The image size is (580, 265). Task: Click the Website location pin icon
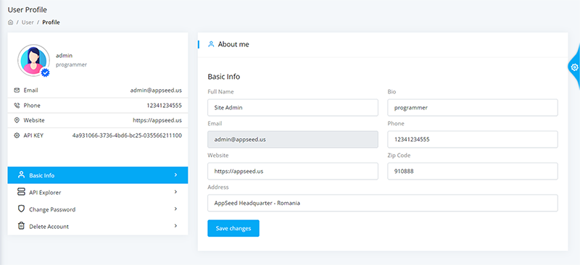coord(17,120)
